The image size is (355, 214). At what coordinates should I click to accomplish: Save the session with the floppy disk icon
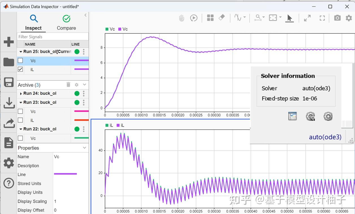[9, 83]
